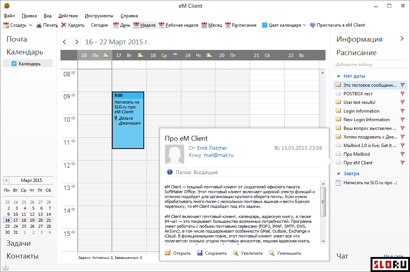
Task: Open the Задачи section
Action: click(x=18, y=243)
